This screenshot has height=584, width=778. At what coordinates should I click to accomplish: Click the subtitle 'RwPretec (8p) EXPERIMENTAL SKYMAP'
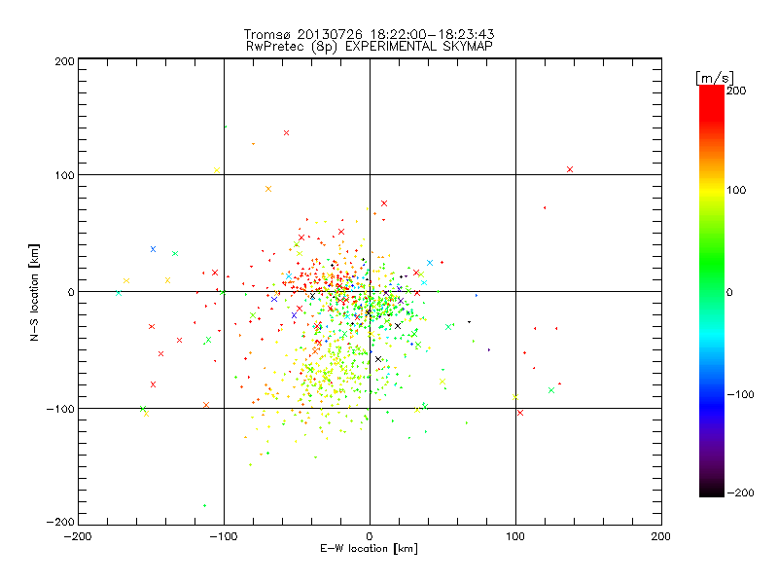click(369, 46)
